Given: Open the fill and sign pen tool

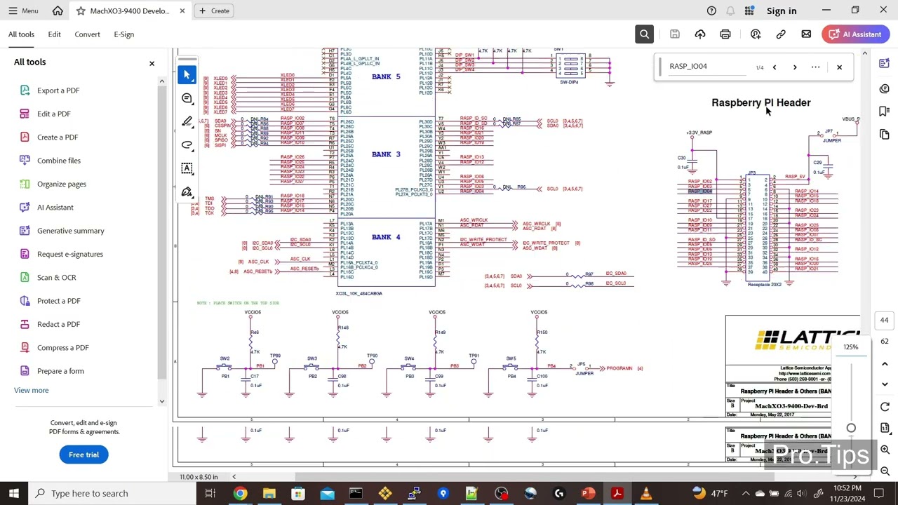Looking at the screenshot, I should pos(187,191).
